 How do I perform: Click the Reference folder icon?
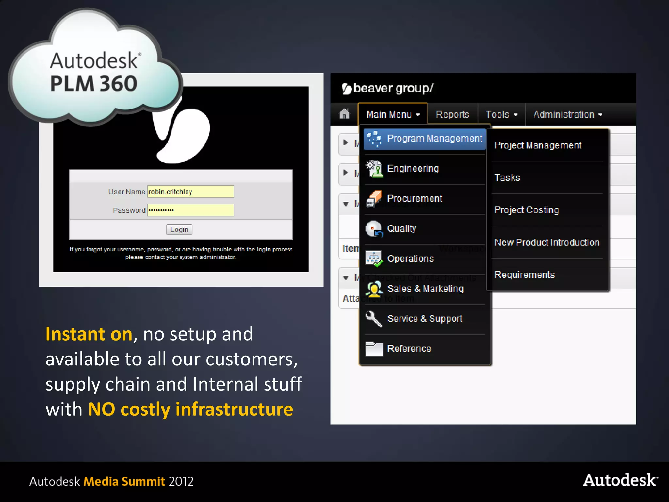pyautogui.click(x=374, y=349)
